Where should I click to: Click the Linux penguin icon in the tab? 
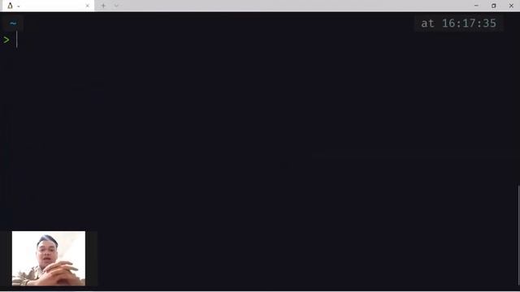[10, 6]
